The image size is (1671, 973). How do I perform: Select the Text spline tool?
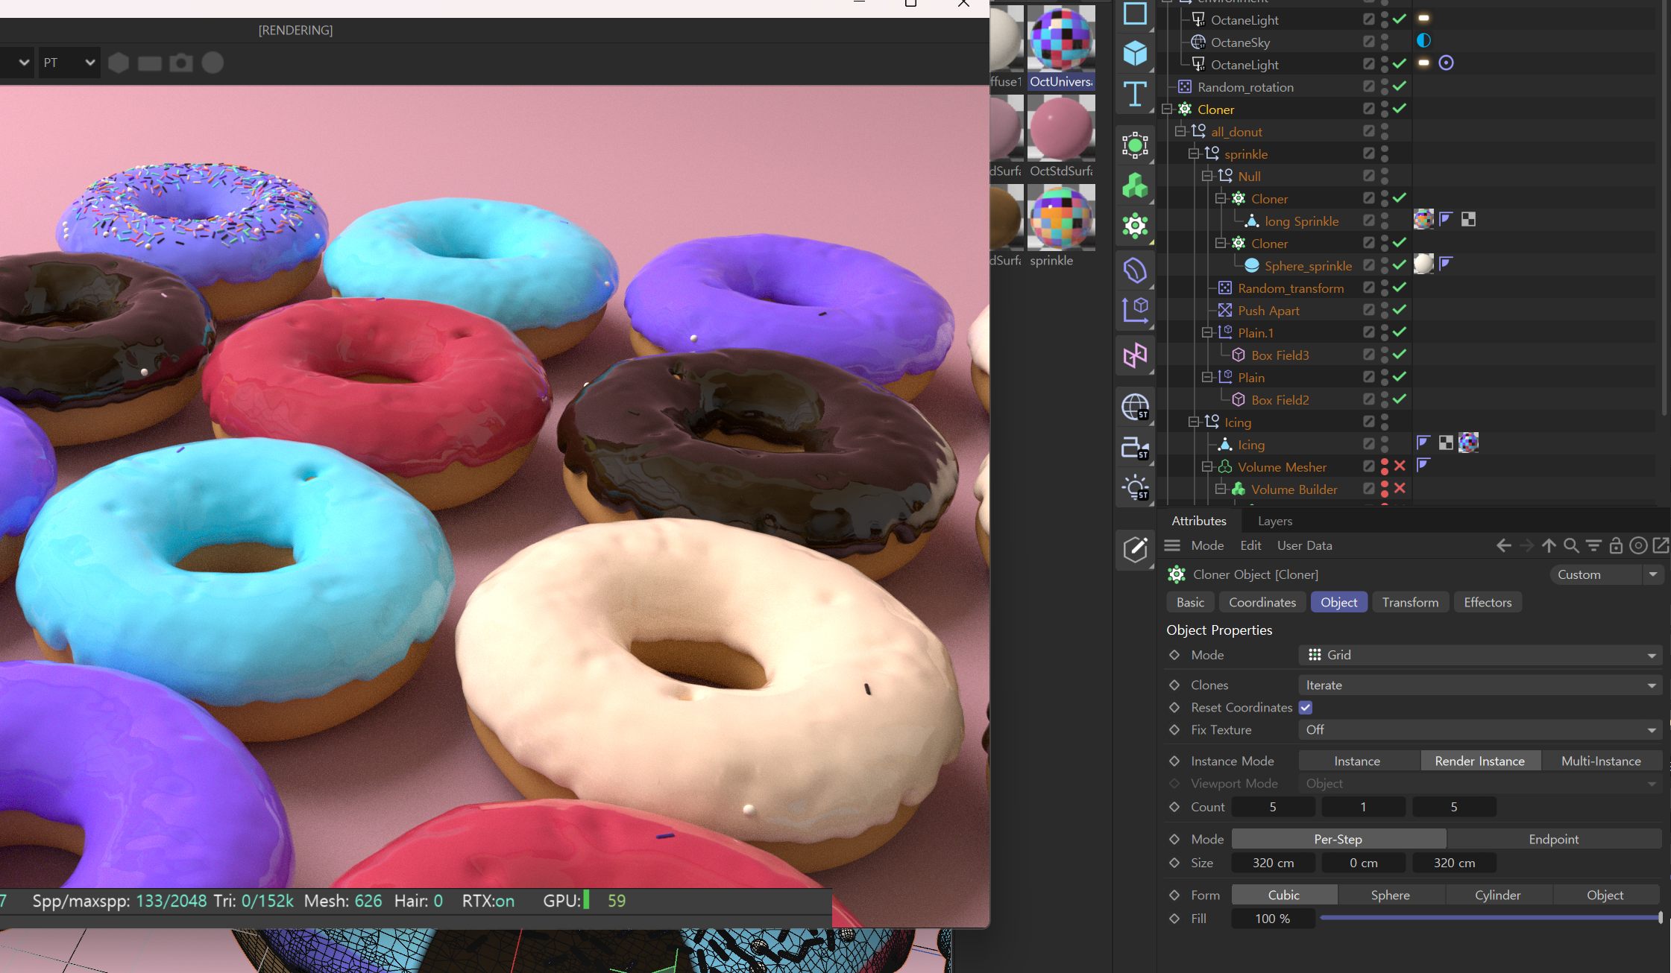coord(1135,95)
